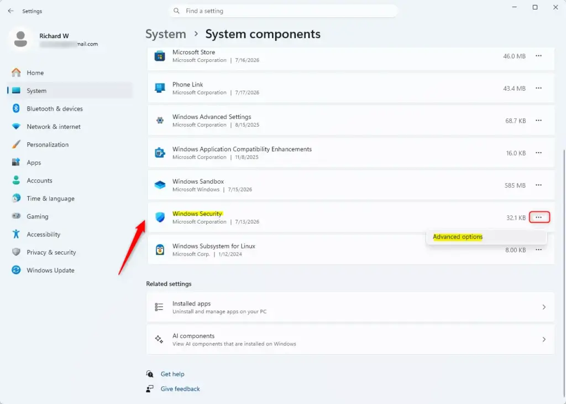This screenshot has height=404, width=566.
Task: Open the Personalization brush icon
Action: [x=16, y=144]
